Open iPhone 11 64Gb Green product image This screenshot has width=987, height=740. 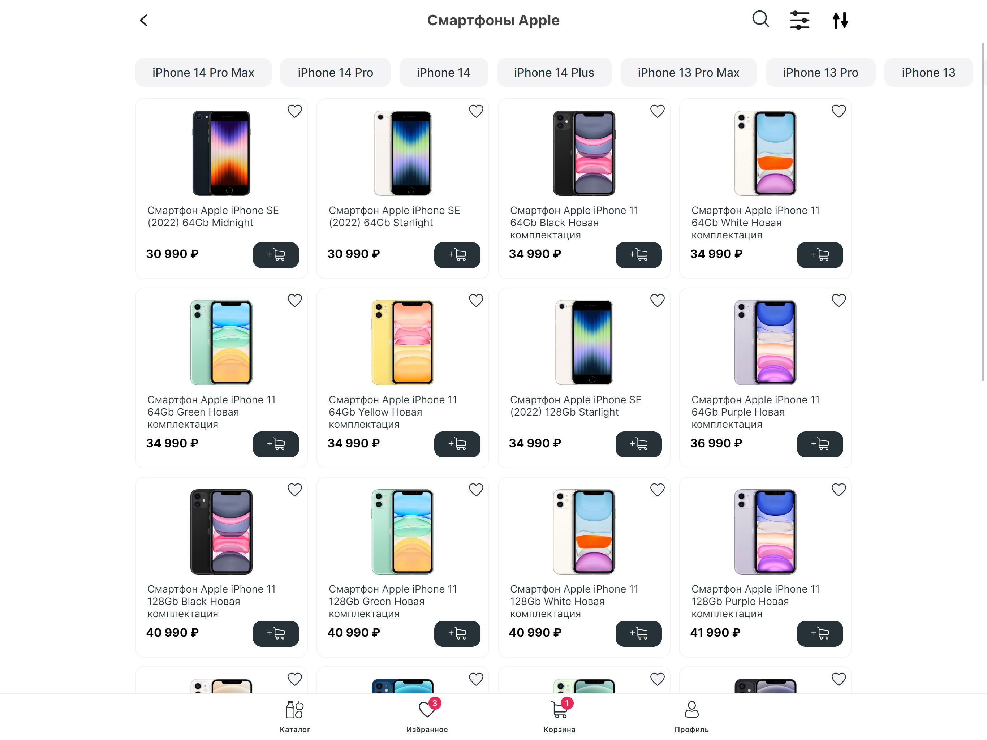coord(221,342)
